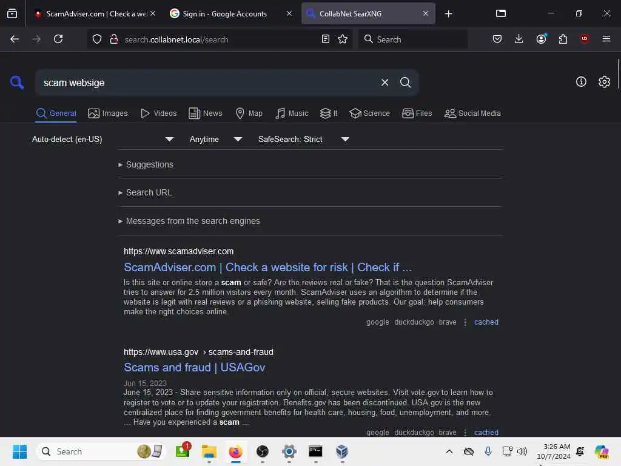Select the News search category
Viewport: 621px width, 466px height.
[x=205, y=113]
